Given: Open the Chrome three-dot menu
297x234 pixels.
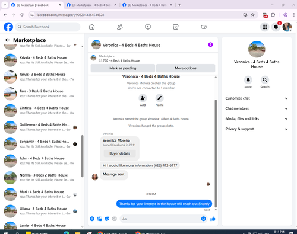Looking at the screenshot, I should click(x=294, y=15).
